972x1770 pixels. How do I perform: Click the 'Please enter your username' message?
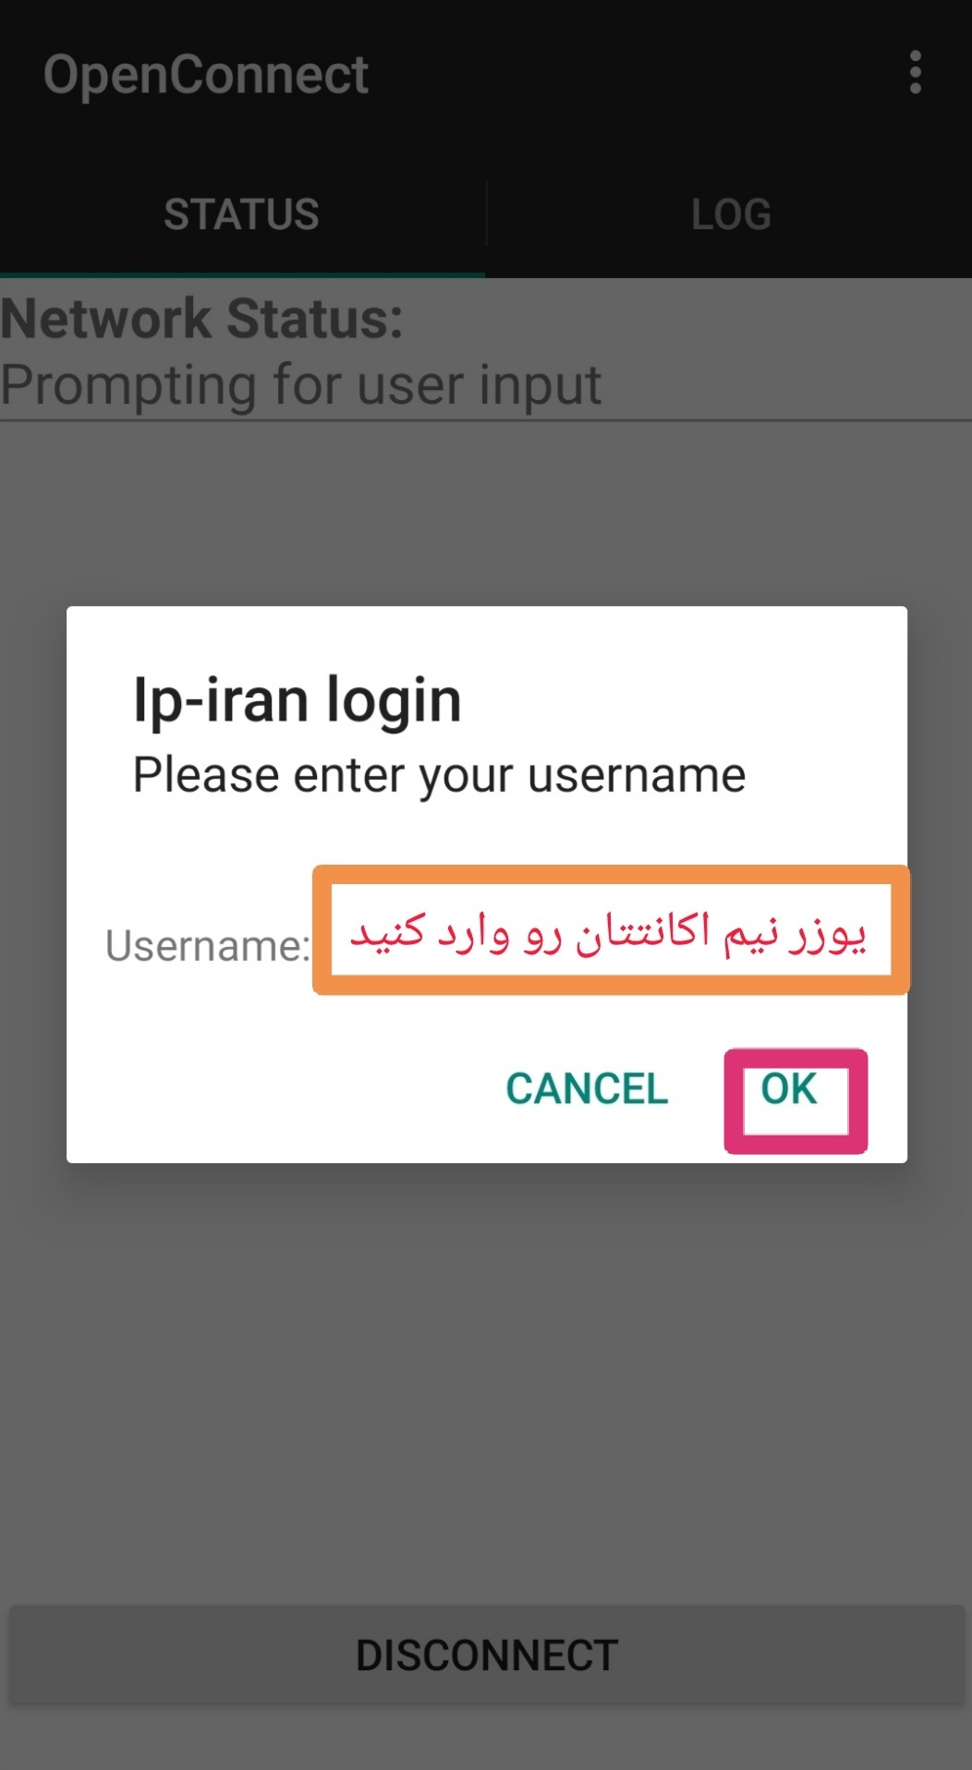(x=439, y=775)
